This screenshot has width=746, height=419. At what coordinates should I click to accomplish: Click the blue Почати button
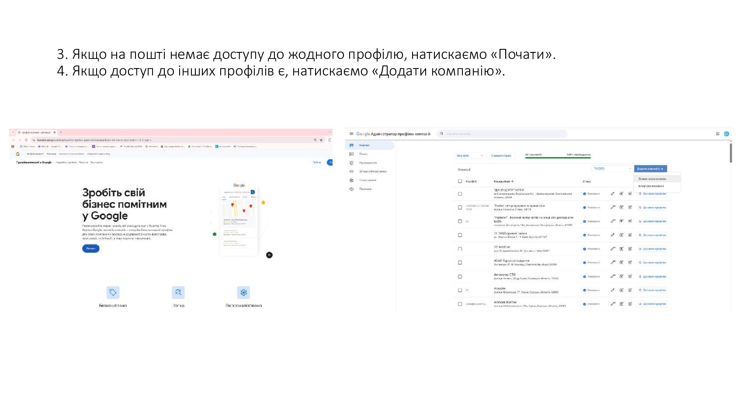pyautogui.click(x=91, y=248)
